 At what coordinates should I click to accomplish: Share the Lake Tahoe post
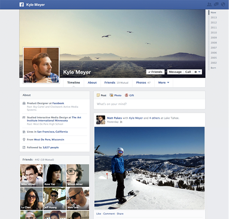(x=120, y=214)
